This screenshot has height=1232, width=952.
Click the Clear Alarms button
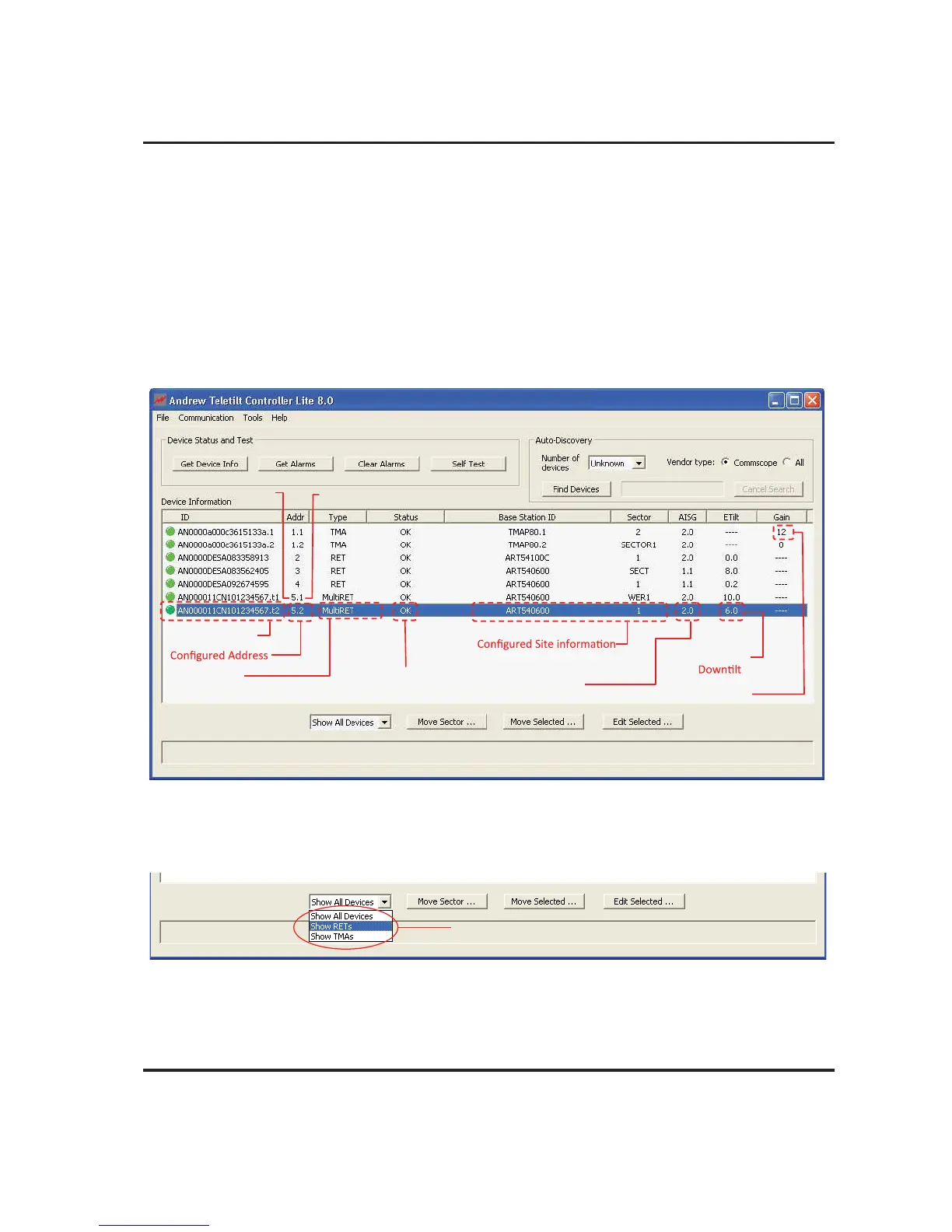pos(381,464)
